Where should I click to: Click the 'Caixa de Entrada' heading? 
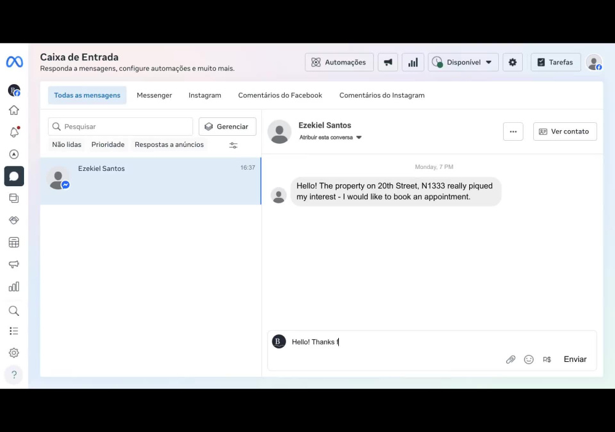click(79, 57)
